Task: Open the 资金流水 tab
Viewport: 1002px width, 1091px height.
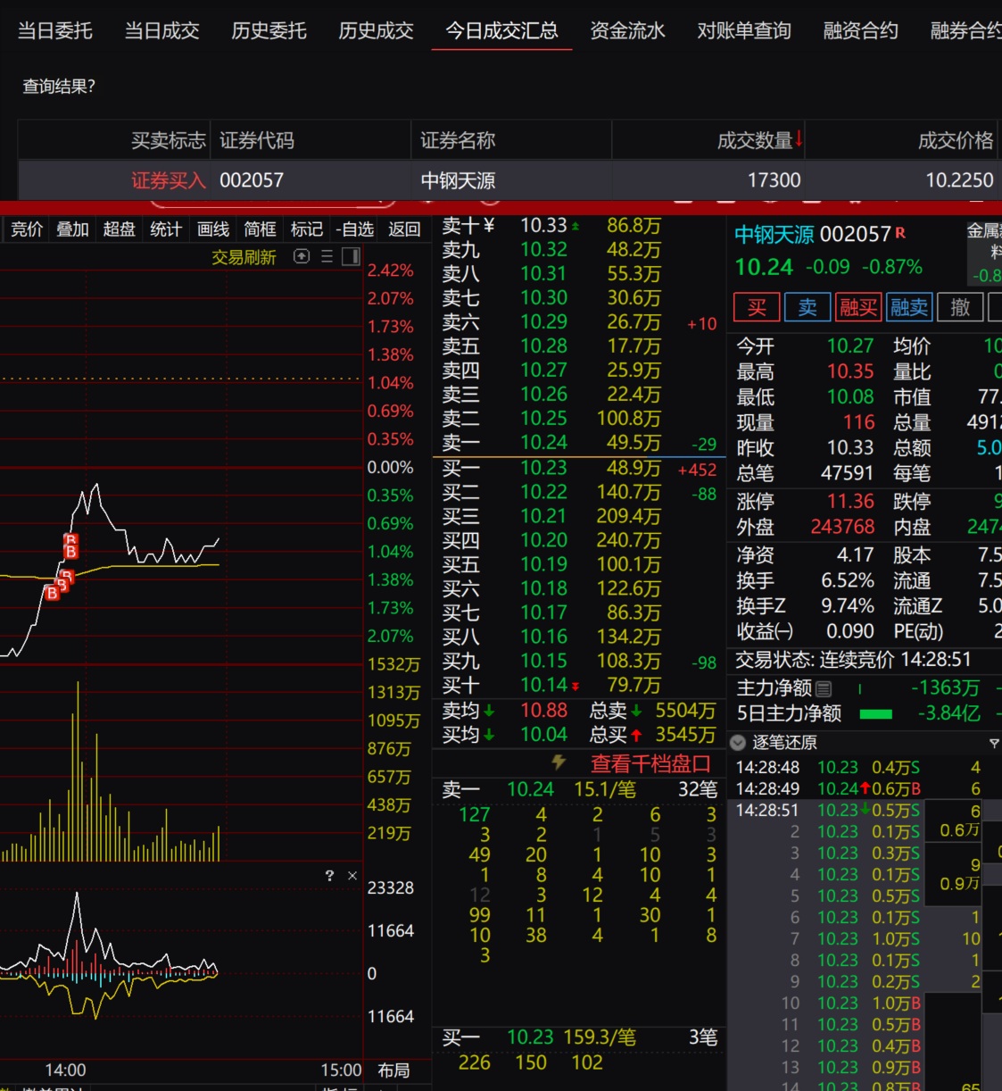Action: click(x=627, y=31)
